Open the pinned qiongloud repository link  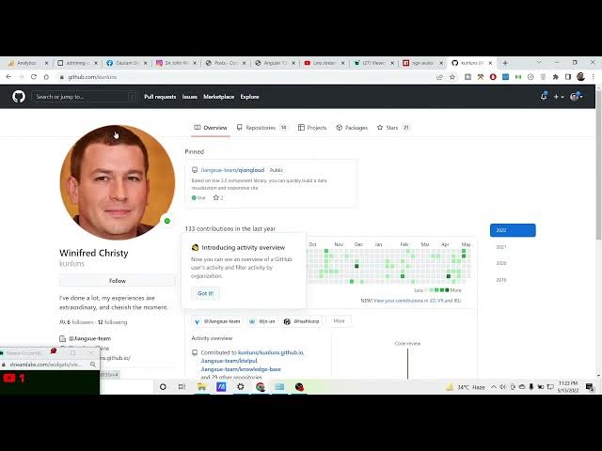coord(232,170)
